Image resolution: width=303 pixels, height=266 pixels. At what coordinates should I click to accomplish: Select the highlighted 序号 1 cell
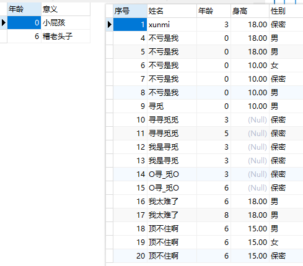click(130, 25)
